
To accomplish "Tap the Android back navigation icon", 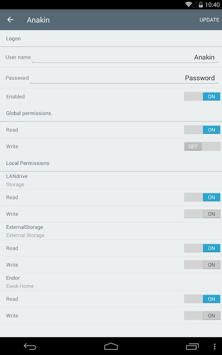I will [30, 346].
